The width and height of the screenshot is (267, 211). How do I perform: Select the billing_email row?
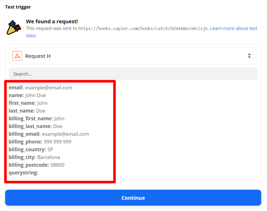click(49, 134)
